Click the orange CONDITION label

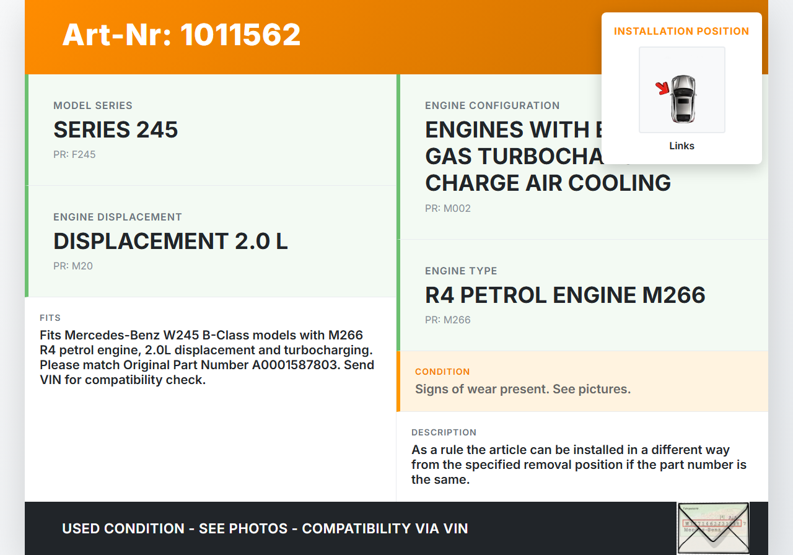(442, 372)
